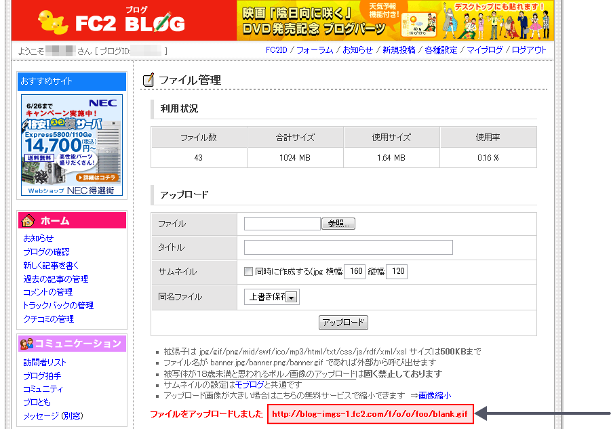Viewport: 611px width, 429px height.
Task: Click the home house icon in sidebar
Action: click(28, 221)
